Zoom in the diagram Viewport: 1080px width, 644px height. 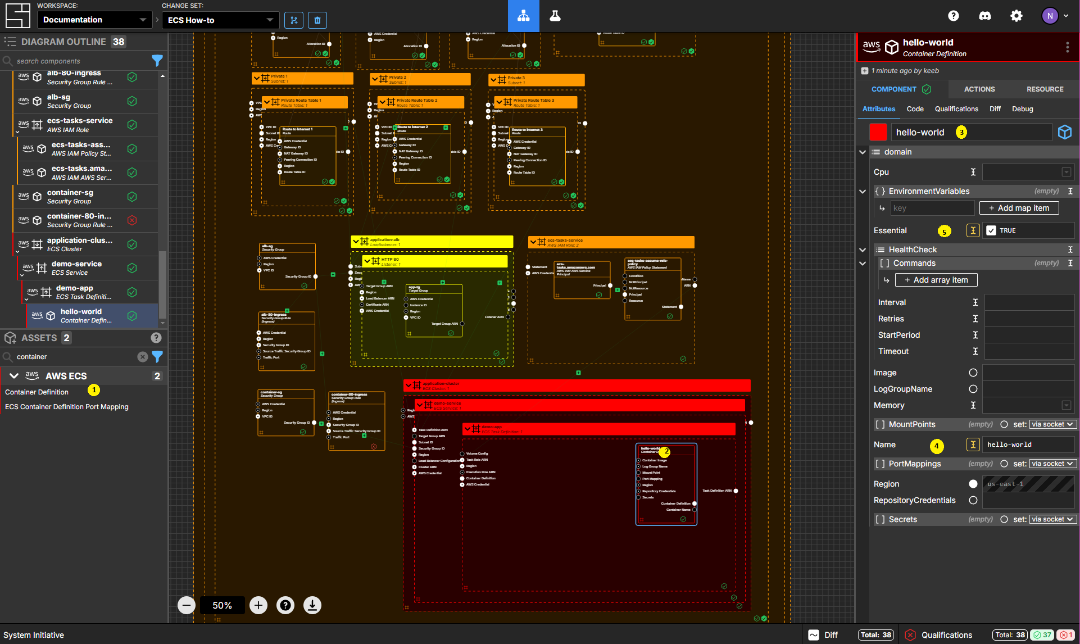pyautogui.click(x=258, y=605)
